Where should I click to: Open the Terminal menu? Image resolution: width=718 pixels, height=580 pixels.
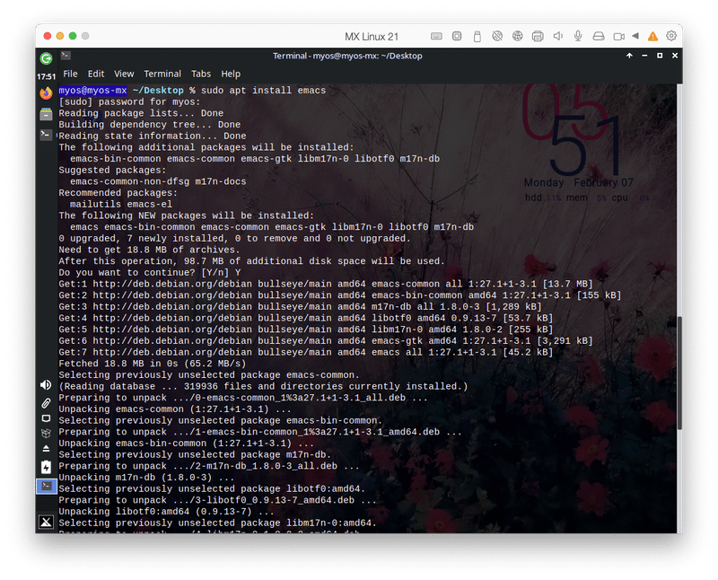(162, 74)
